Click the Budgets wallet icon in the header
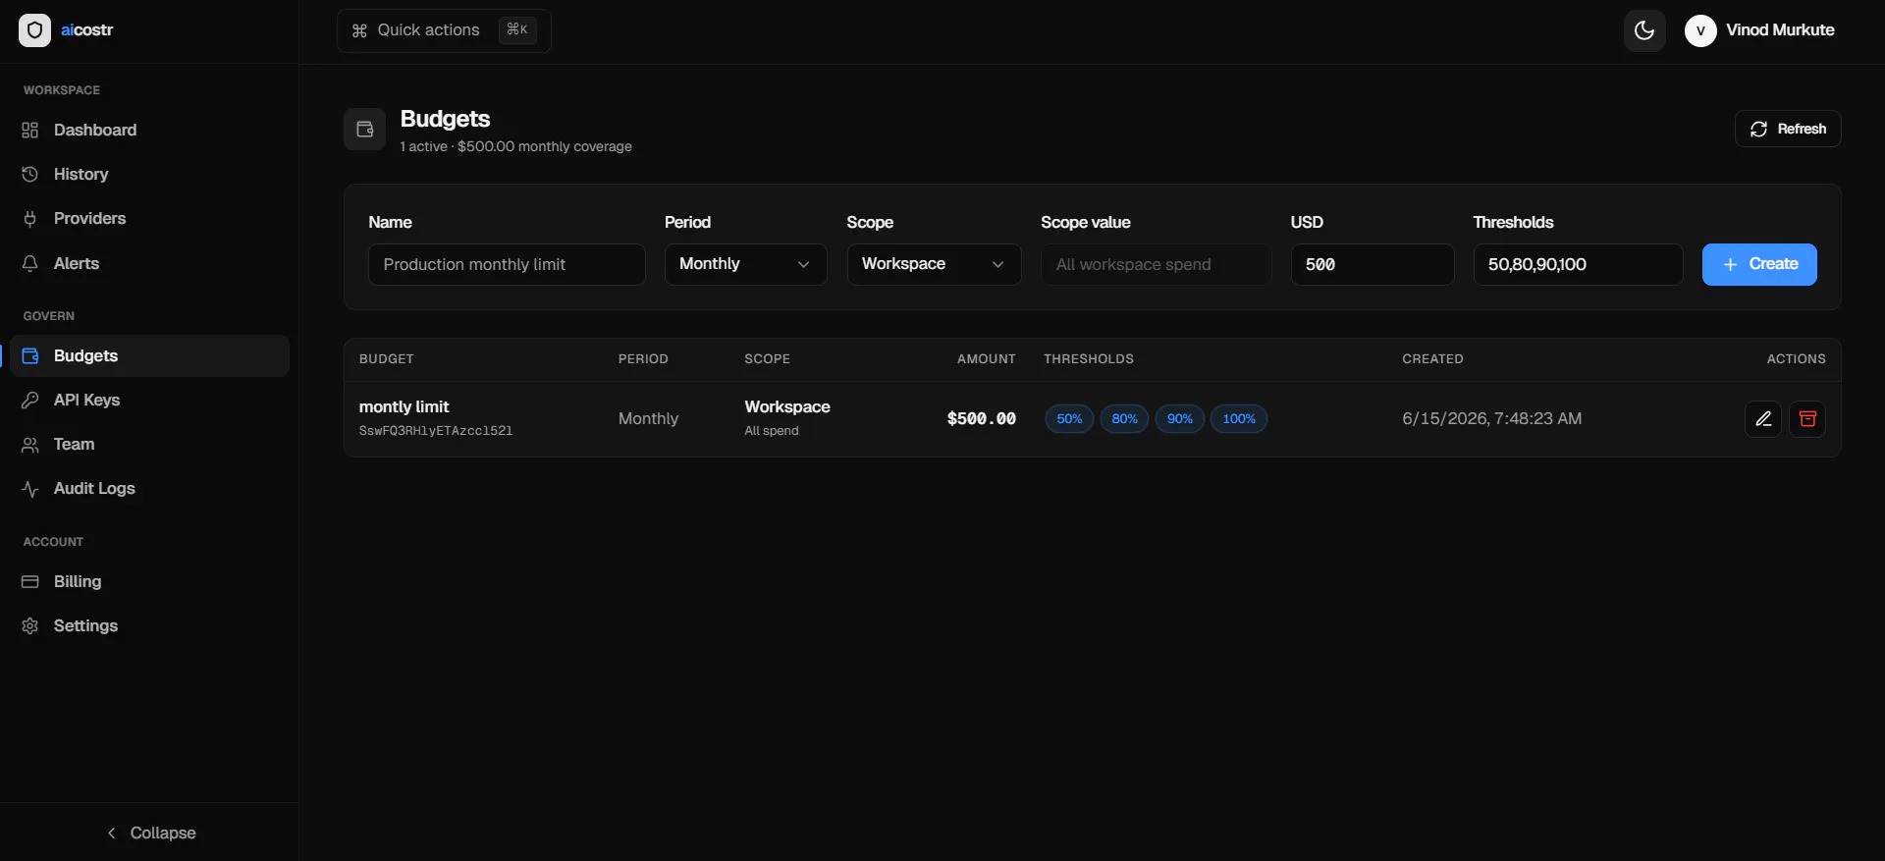Viewport: 1885px width, 861px height. [x=364, y=130]
